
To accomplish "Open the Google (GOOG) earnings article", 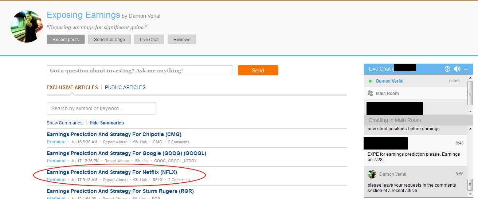I will point(126,153).
